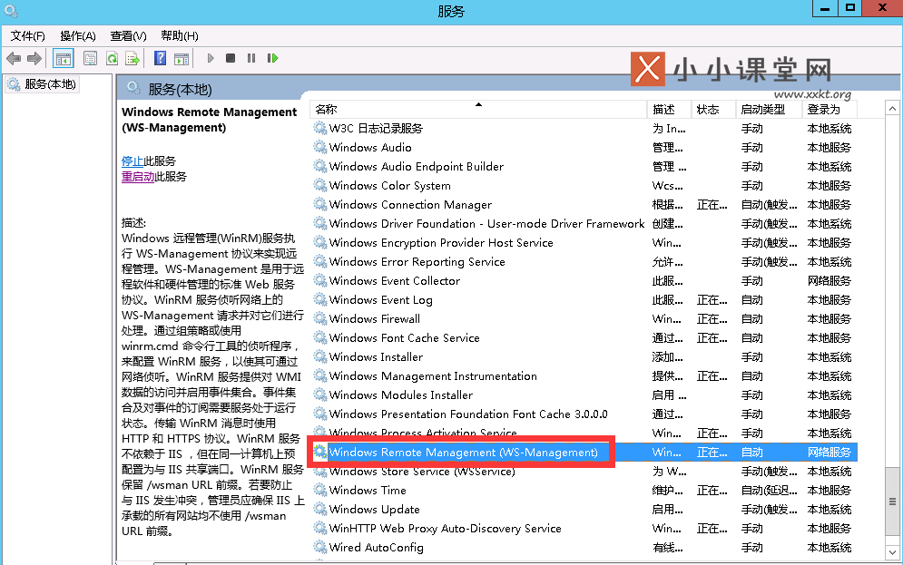903x565 pixels.
Task: Sort by the 状态 column header
Action: tap(713, 110)
